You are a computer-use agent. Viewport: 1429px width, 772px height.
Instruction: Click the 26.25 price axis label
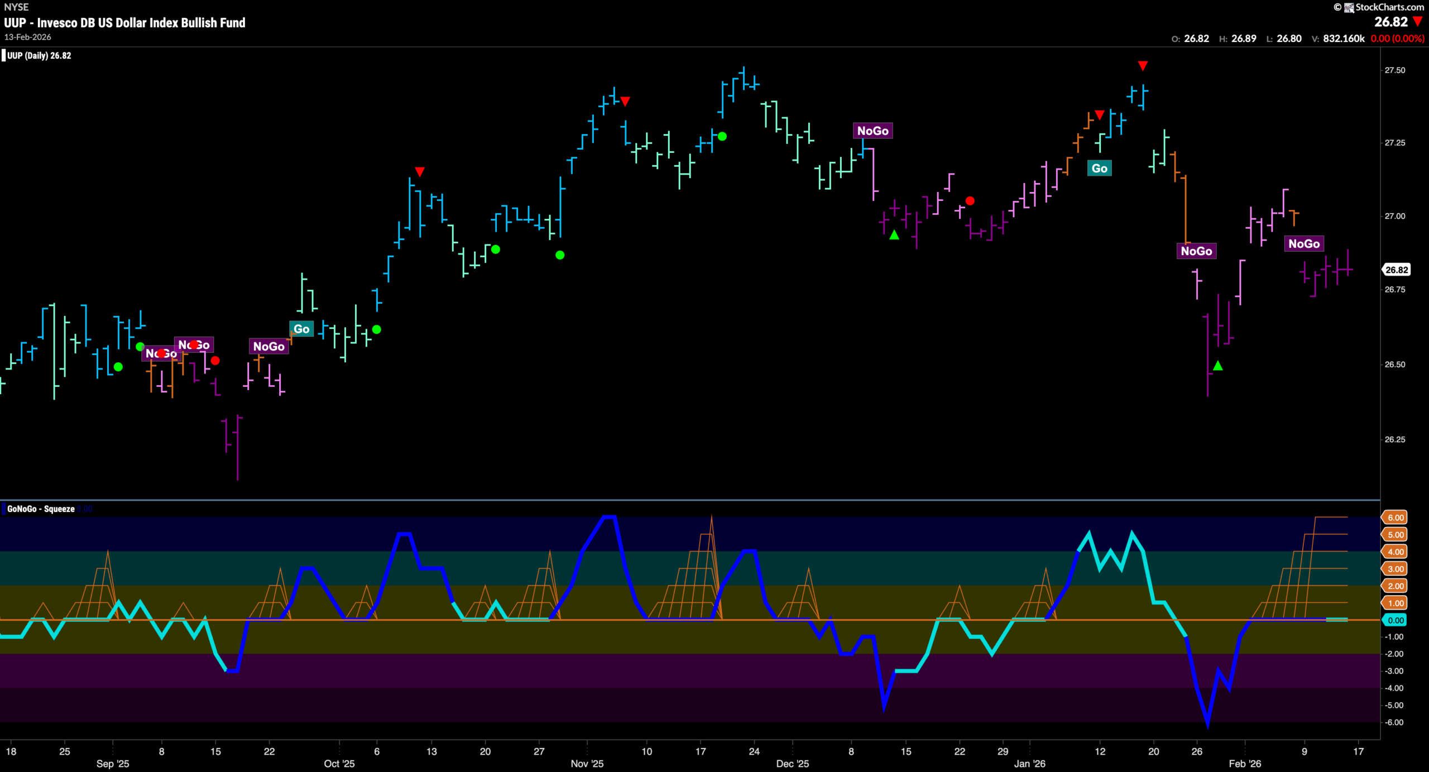1395,439
